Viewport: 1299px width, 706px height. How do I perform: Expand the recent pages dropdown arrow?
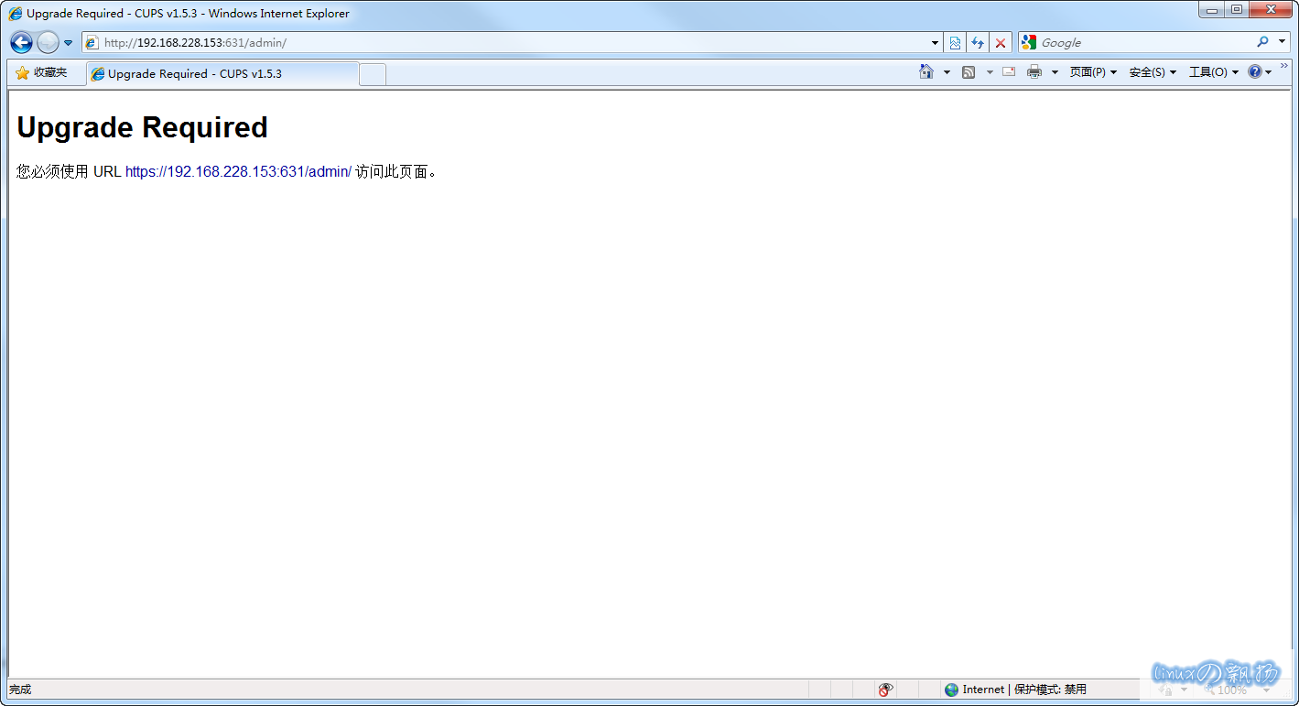[x=68, y=43]
